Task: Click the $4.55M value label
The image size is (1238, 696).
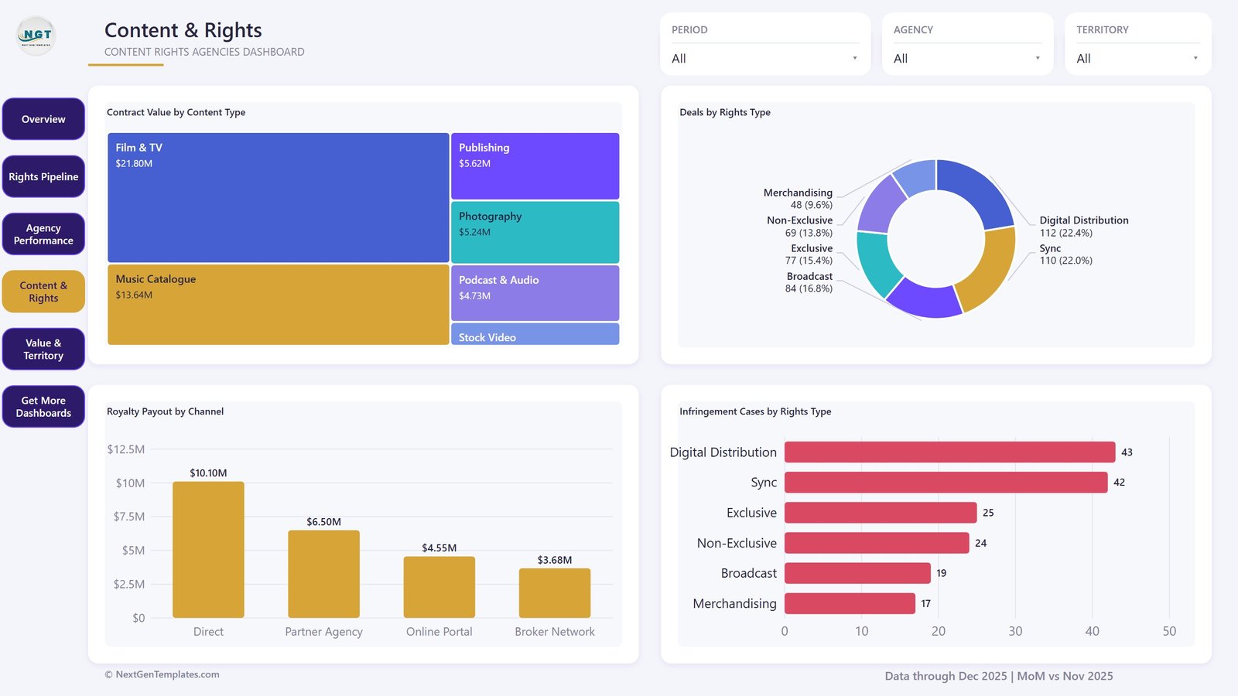Action: pos(439,548)
